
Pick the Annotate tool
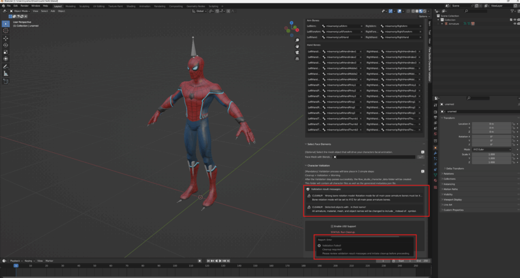point(6,67)
